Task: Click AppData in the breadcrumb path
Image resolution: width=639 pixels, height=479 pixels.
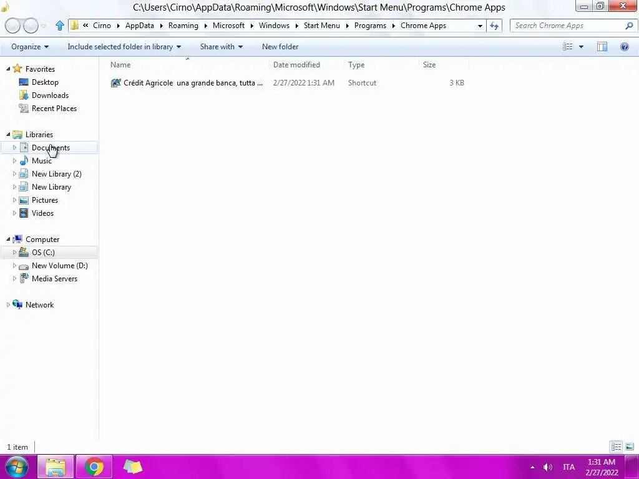Action: (x=139, y=26)
